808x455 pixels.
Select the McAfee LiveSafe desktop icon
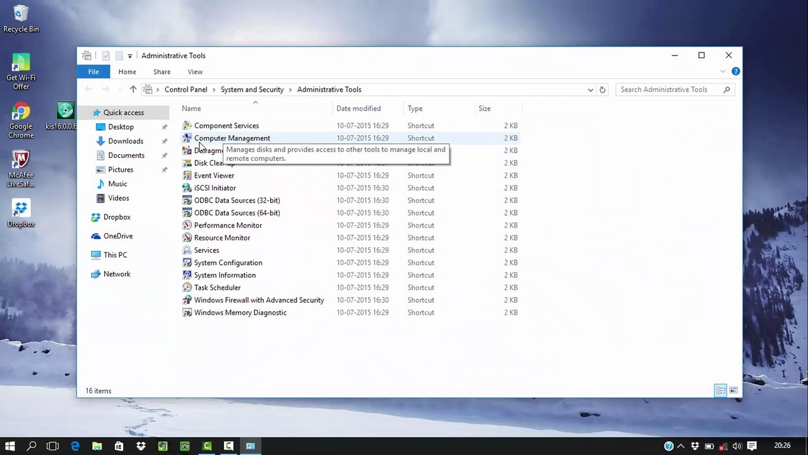pos(21,169)
